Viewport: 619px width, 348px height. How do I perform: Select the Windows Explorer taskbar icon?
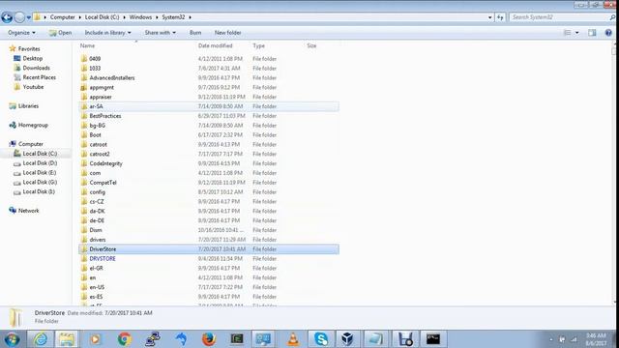pos(67,339)
